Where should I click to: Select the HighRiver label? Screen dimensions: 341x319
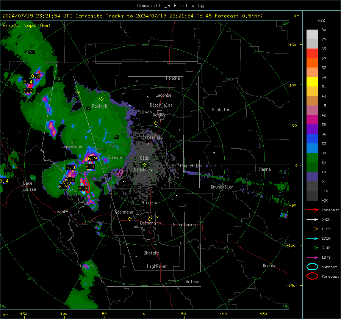coord(157,266)
